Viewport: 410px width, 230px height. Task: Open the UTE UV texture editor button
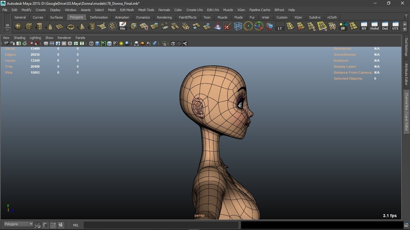(x=395, y=26)
